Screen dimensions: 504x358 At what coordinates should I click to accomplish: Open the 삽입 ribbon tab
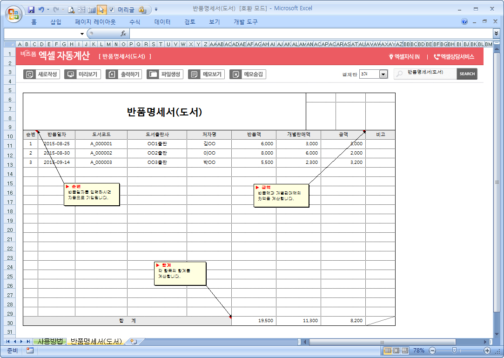click(x=55, y=22)
